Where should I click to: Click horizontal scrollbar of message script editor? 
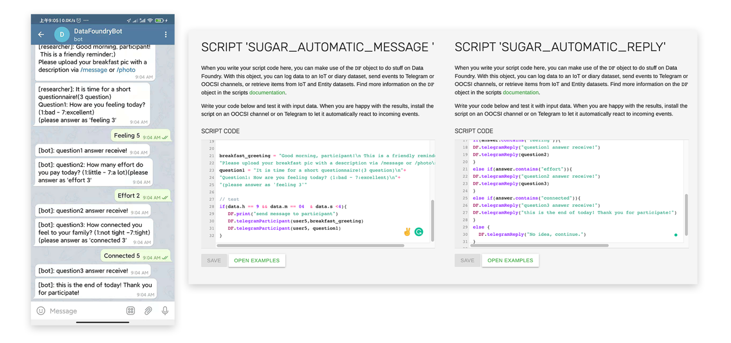click(x=310, y=245)
